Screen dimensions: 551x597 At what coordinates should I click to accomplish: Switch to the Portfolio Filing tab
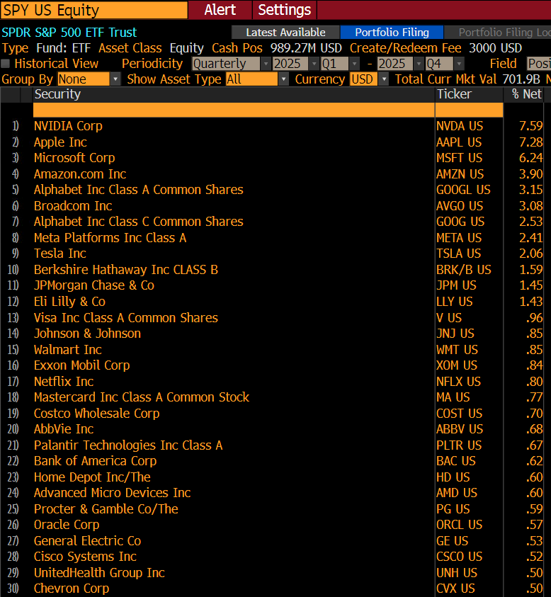392,33
